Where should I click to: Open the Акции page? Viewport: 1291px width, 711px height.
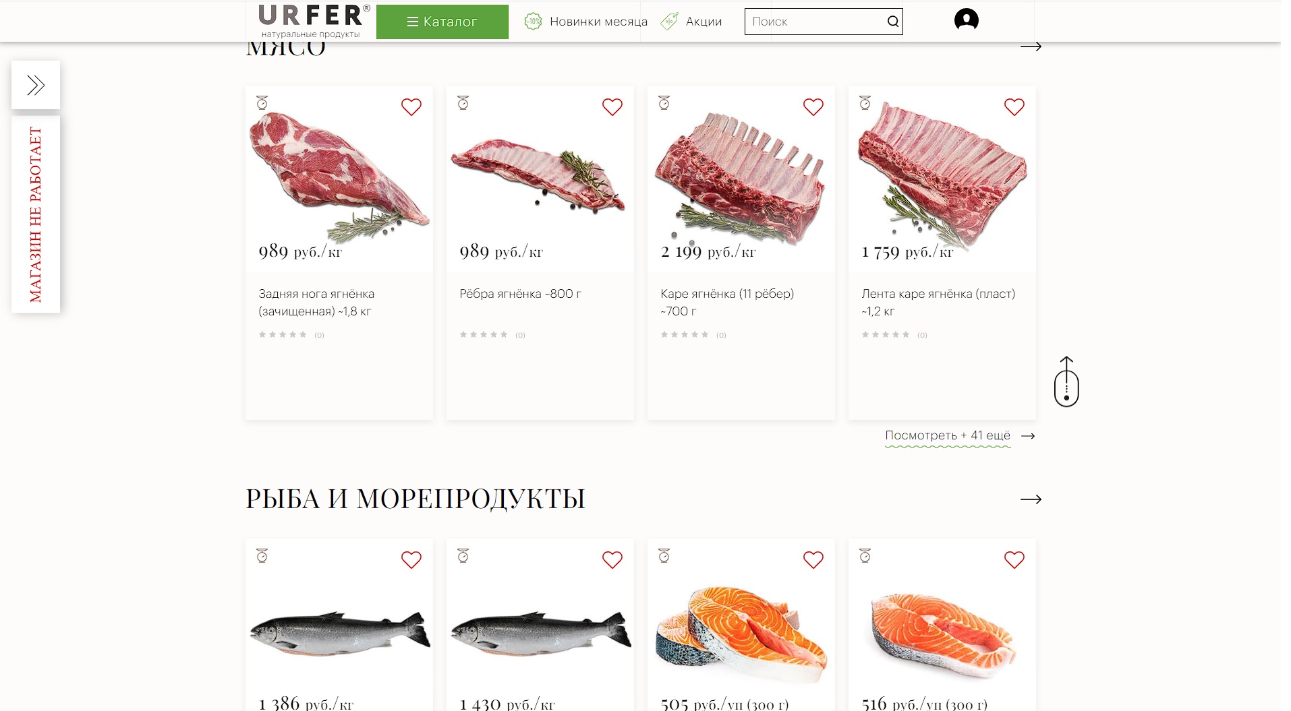click(704, 22)
